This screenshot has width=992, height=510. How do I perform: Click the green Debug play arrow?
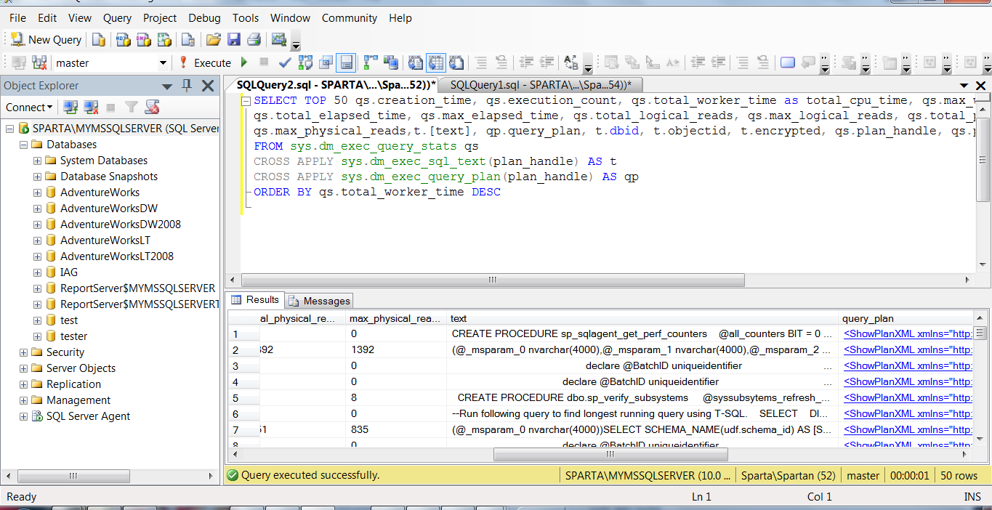244,63
